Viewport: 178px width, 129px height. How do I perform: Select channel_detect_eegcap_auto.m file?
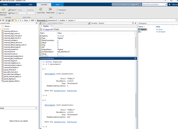[15, 45]
